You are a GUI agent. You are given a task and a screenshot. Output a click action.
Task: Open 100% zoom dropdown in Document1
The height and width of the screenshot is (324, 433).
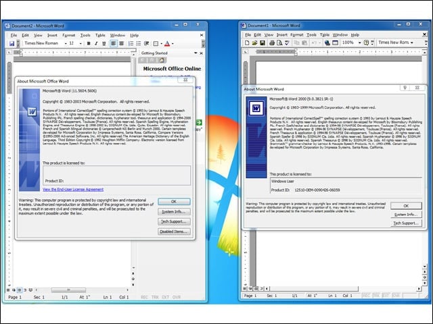coord(359,43)
